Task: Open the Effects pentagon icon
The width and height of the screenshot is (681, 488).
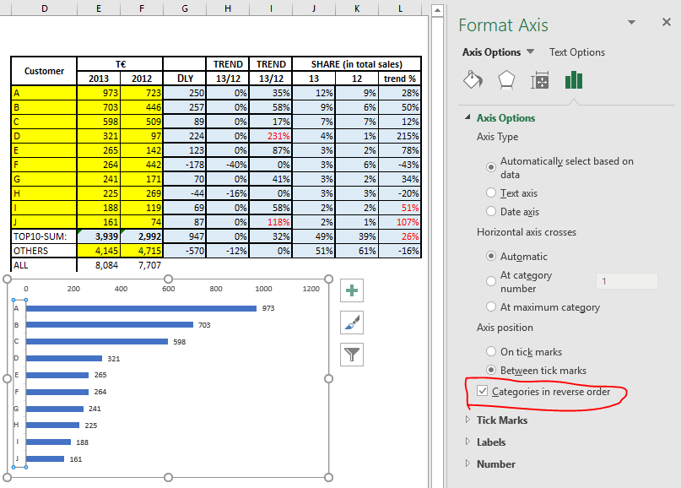Action: 505,80
